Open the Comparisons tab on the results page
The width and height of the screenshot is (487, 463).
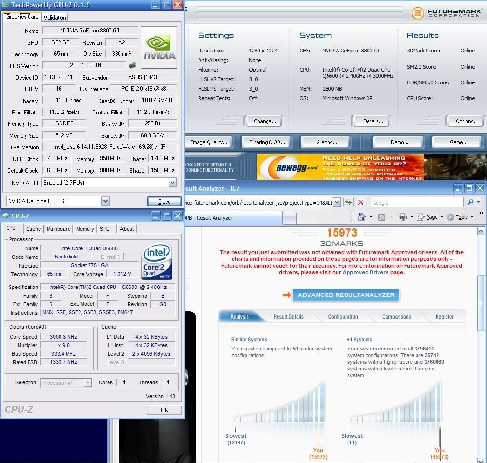point(396,317)
